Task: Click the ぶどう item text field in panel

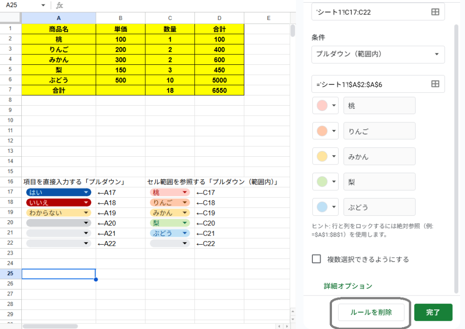Action: [379, 207]
